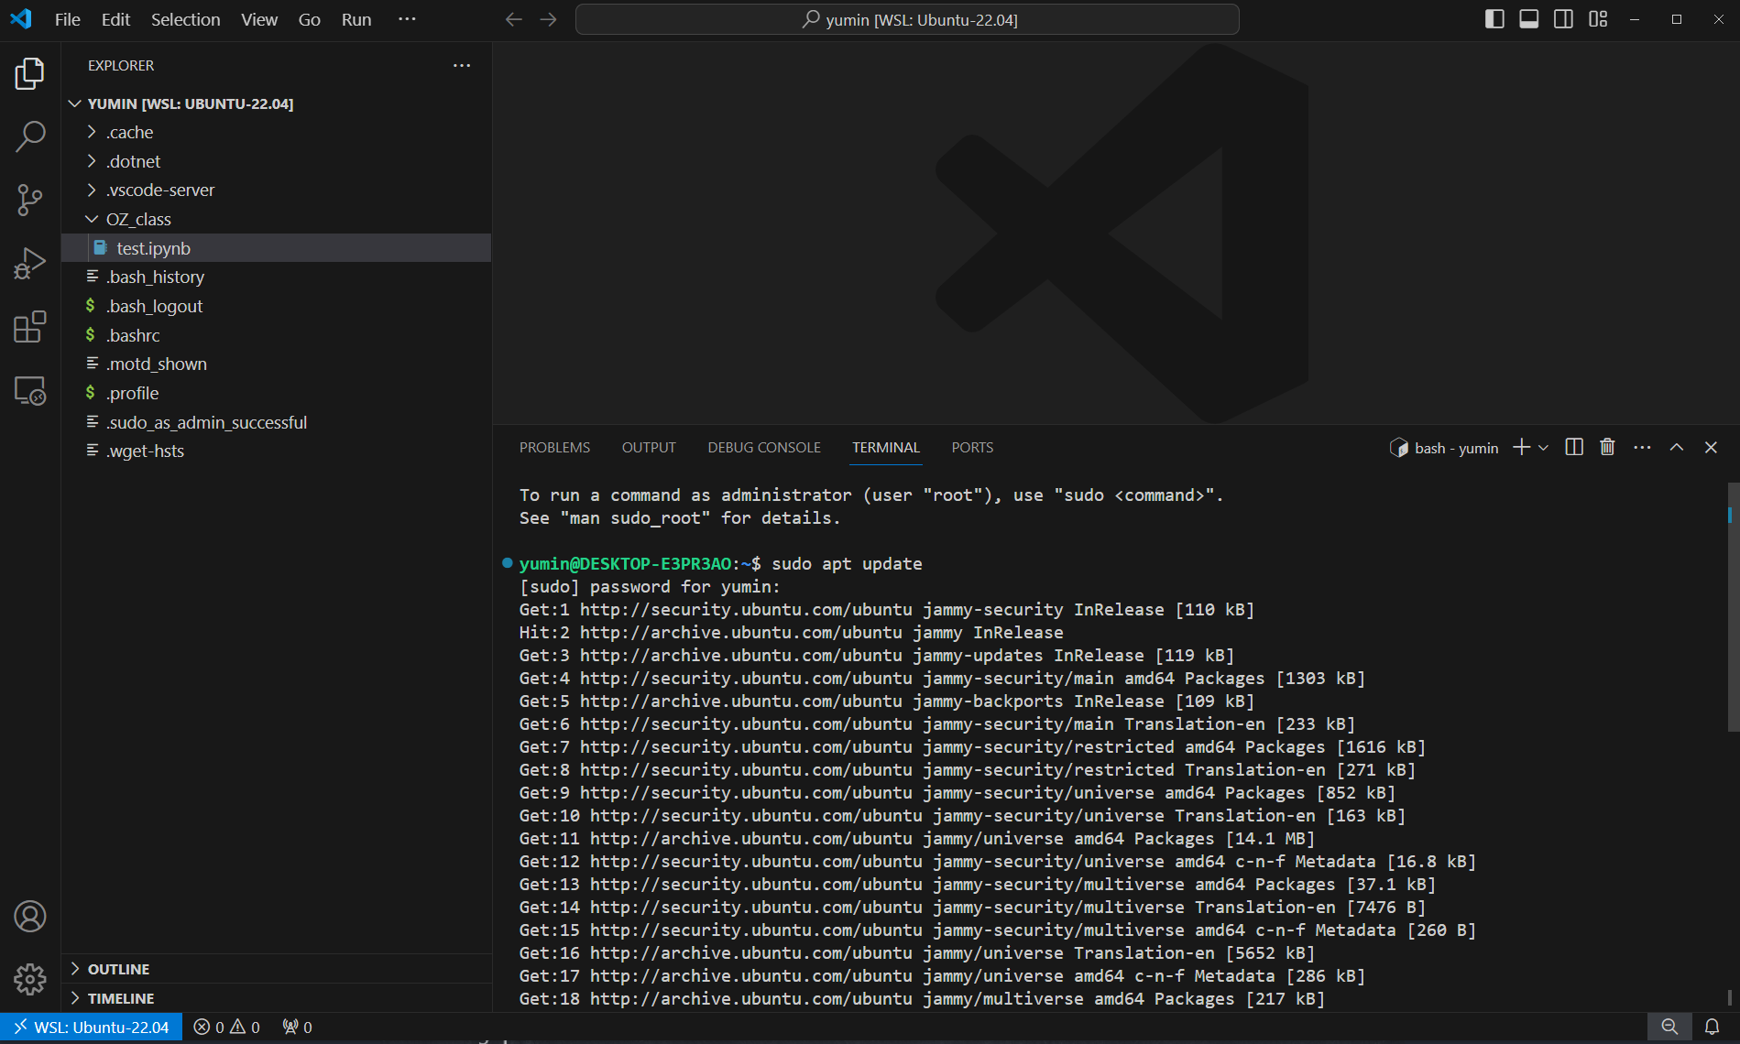This screenshot has height=1044, width=1740.
Task: Click the zoom magnifier status icon
Action: 1669,1028
